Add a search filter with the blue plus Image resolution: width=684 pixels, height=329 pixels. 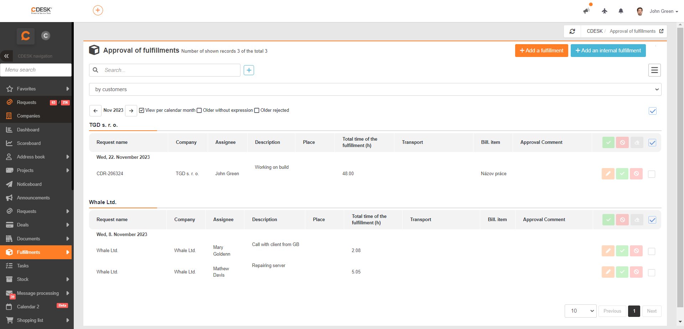(x=249, y=70)
